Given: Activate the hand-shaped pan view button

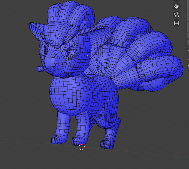Looking at the screenshot, I should click(177, 6).
